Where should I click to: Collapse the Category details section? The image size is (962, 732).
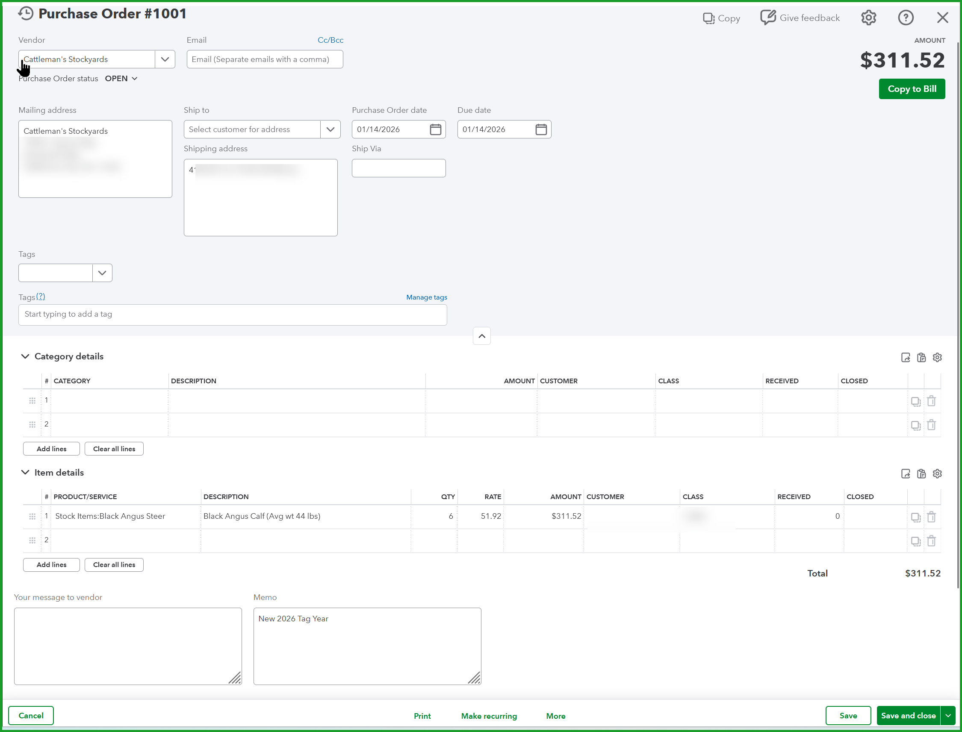(25, 356)
